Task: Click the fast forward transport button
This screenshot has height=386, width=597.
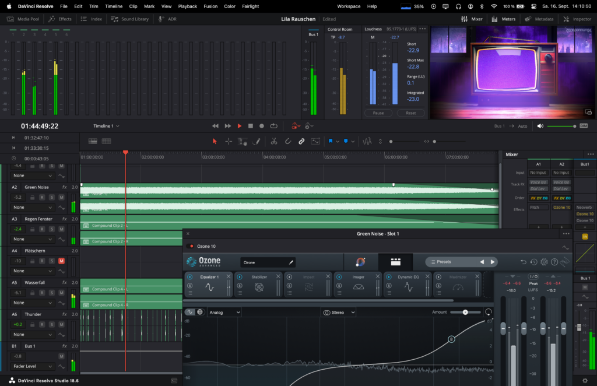Action: pos(228,126)
